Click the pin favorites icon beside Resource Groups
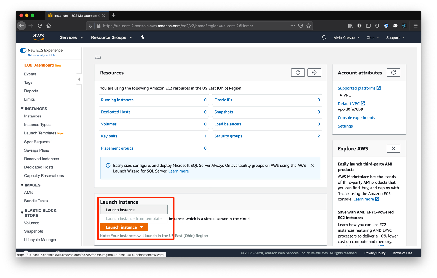The image size is (437, 278). click(x=143, y=37)
